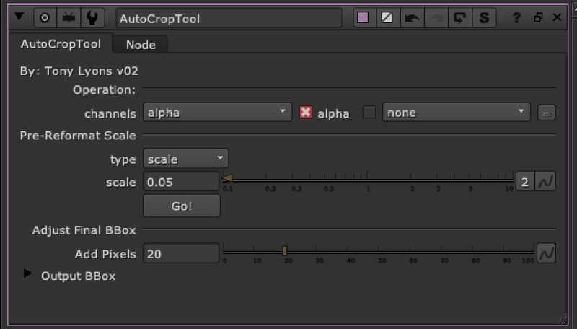Click the scale value field 0.05
This screenshot has width=577, height=329.
coord(181,181)
